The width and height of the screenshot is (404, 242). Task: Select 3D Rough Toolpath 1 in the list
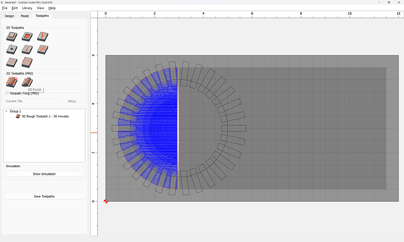[x=44, y=116]
